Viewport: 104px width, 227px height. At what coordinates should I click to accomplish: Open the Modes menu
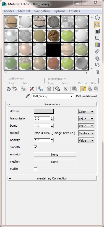9,11
